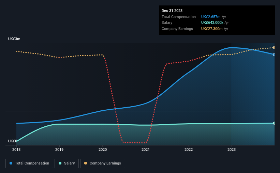Viewport: 280px width, 173px height.
Task: Click the Salary tooltip row label
Action: coord(167,23)
